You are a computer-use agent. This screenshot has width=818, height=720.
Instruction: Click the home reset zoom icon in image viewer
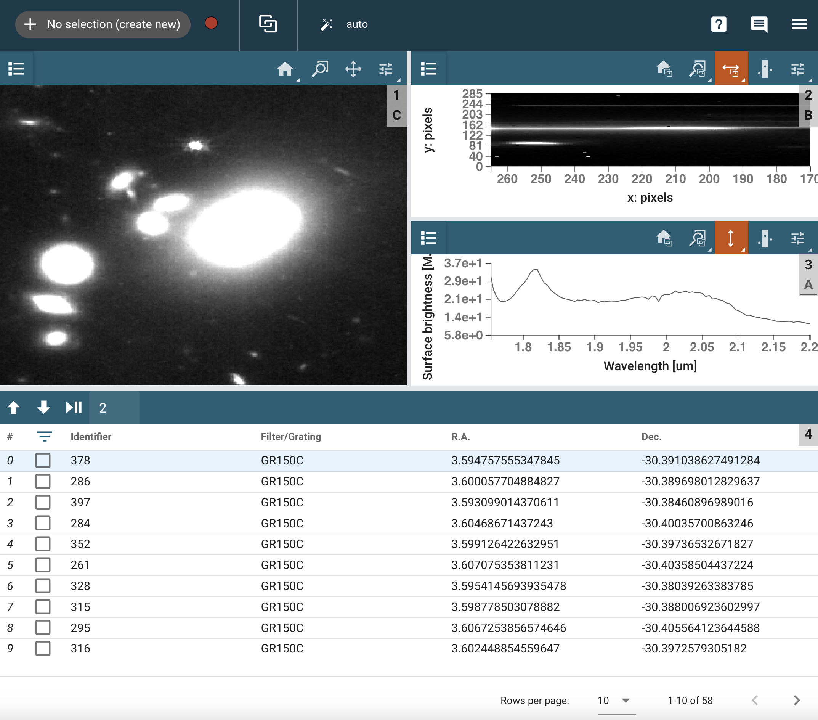[x=285, y=69]
